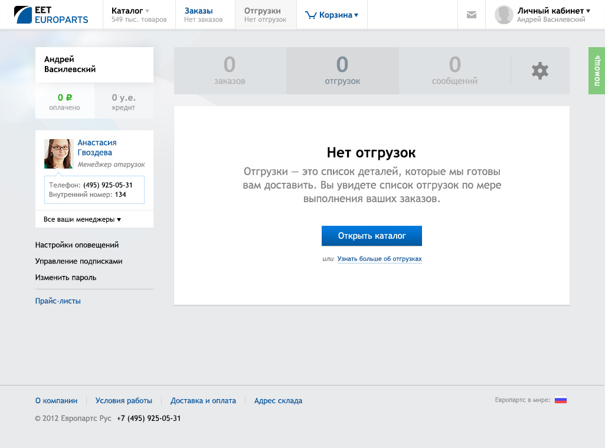Open the green Помощь side tab
This screenshot has height=448, width=605.
click(597, 71)
